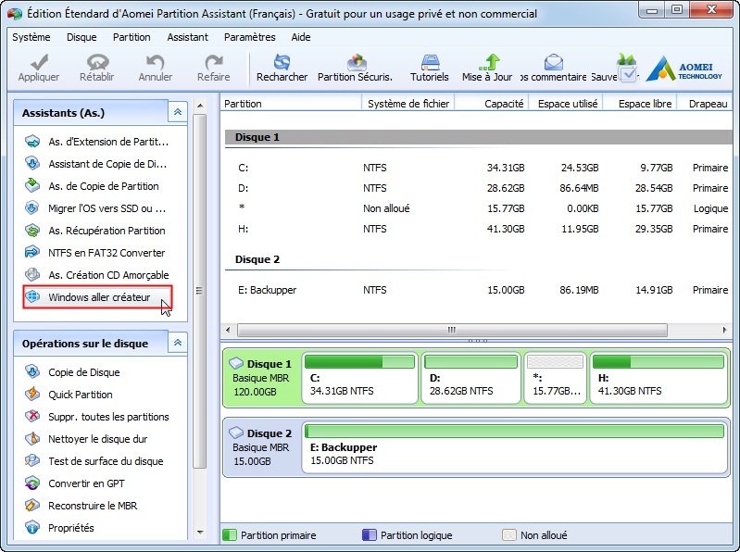The width and height of the screenshot is (740, 552).
Task: Click the Sauvegarde toolbar icon
Action: (627, 69)
